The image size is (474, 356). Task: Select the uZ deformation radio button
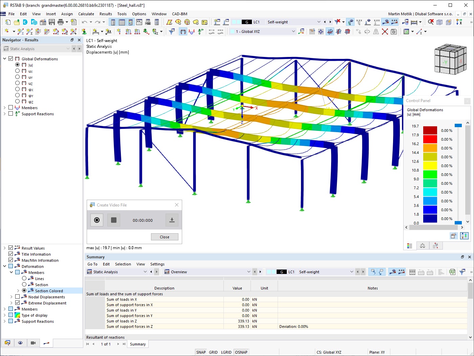(x=18, y=83)
